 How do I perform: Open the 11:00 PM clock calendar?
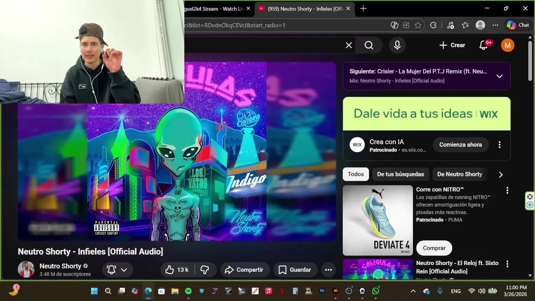point(516,291)
